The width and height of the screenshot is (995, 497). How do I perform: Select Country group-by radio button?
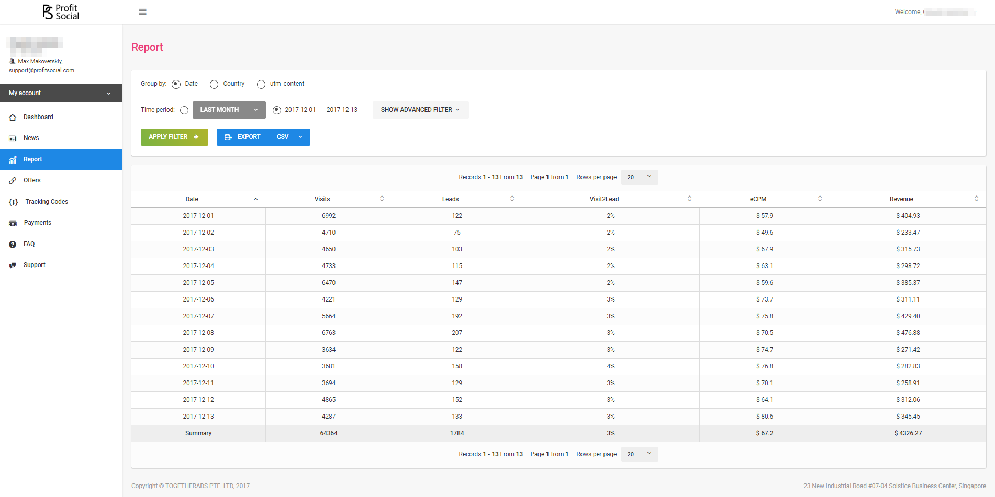point(214,84)
